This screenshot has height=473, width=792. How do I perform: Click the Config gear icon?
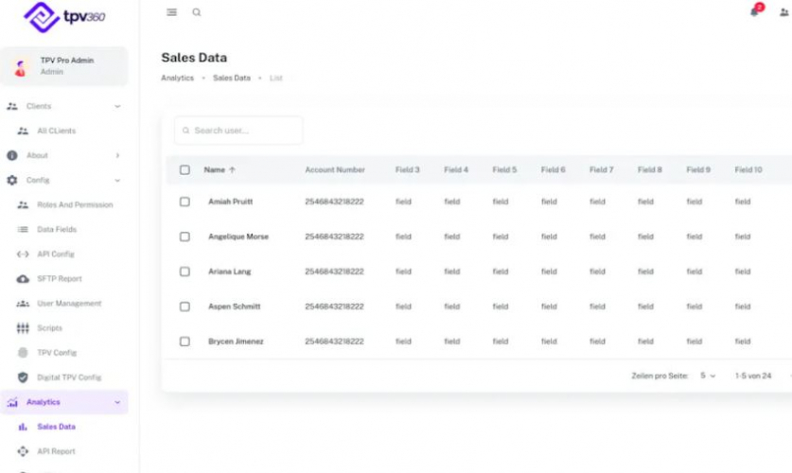pos(12,181)
